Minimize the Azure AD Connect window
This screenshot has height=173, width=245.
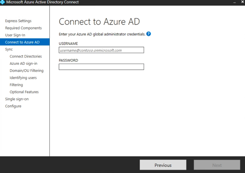click(x=235, y=2)
